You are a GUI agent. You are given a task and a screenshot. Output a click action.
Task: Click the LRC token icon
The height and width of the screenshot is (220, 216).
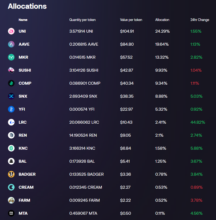11,122
